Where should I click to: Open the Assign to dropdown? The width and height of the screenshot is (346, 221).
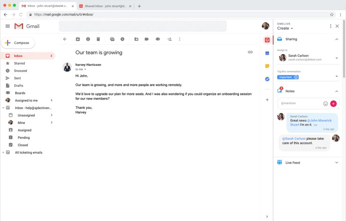coord(337,58)
